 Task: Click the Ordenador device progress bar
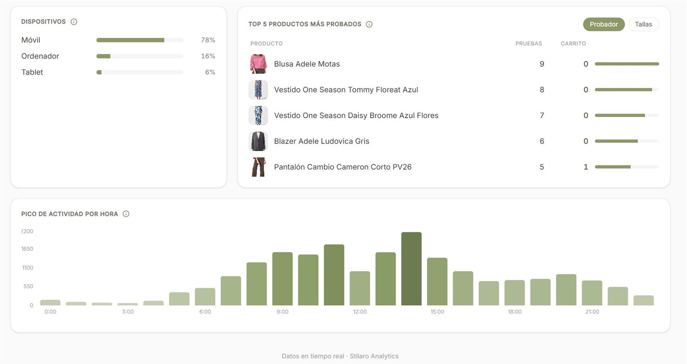[x=140, y=56]
